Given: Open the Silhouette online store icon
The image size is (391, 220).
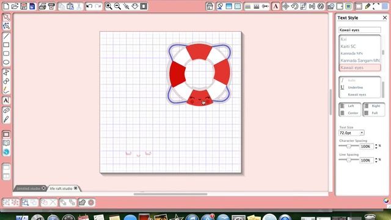Looking at the screenshot, I should (6, 152).
